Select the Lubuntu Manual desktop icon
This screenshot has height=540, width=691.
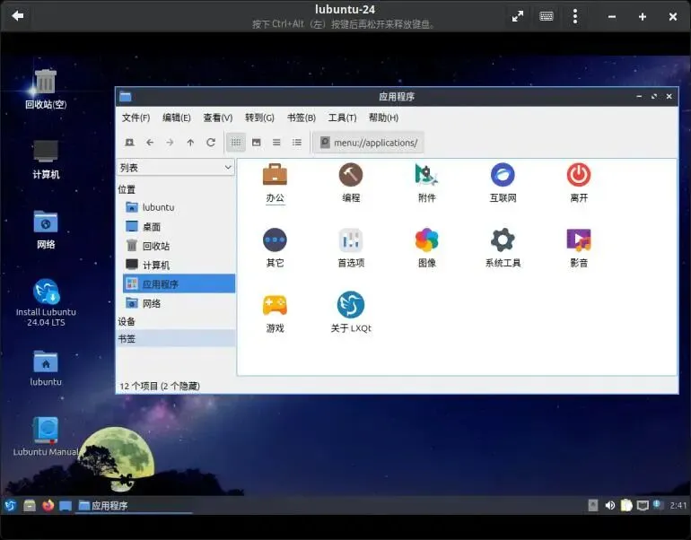tap(46, 437)
